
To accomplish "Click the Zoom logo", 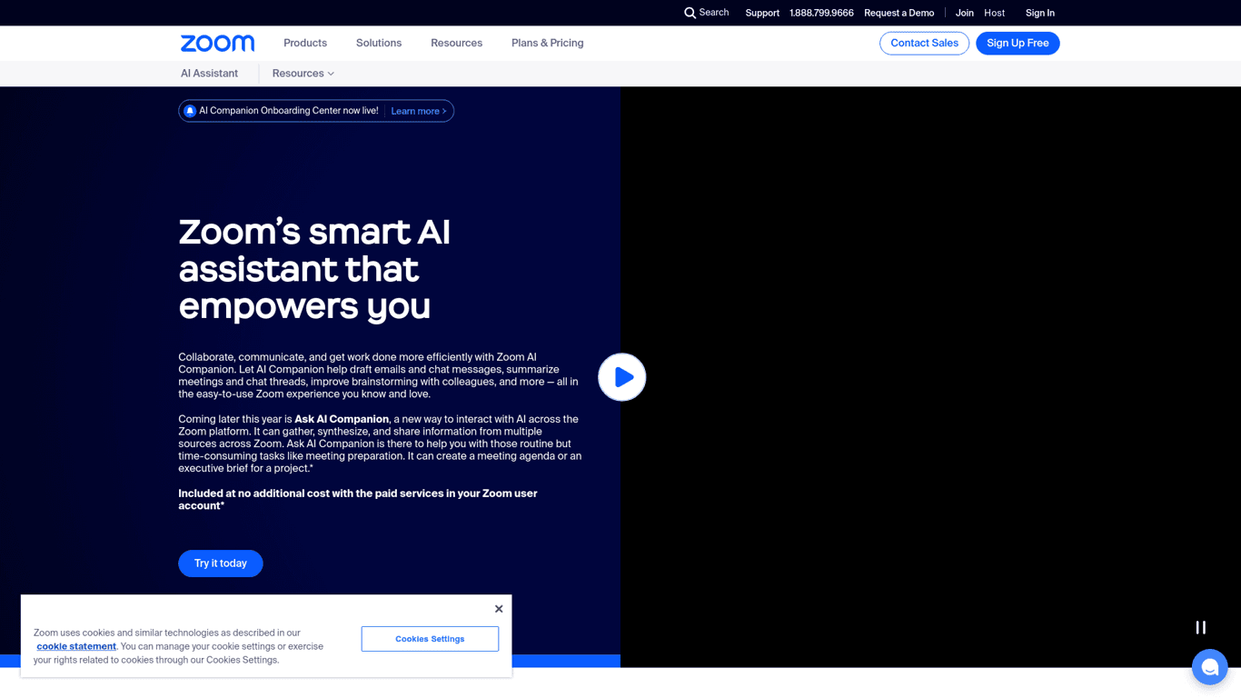I will coord(217,43).
